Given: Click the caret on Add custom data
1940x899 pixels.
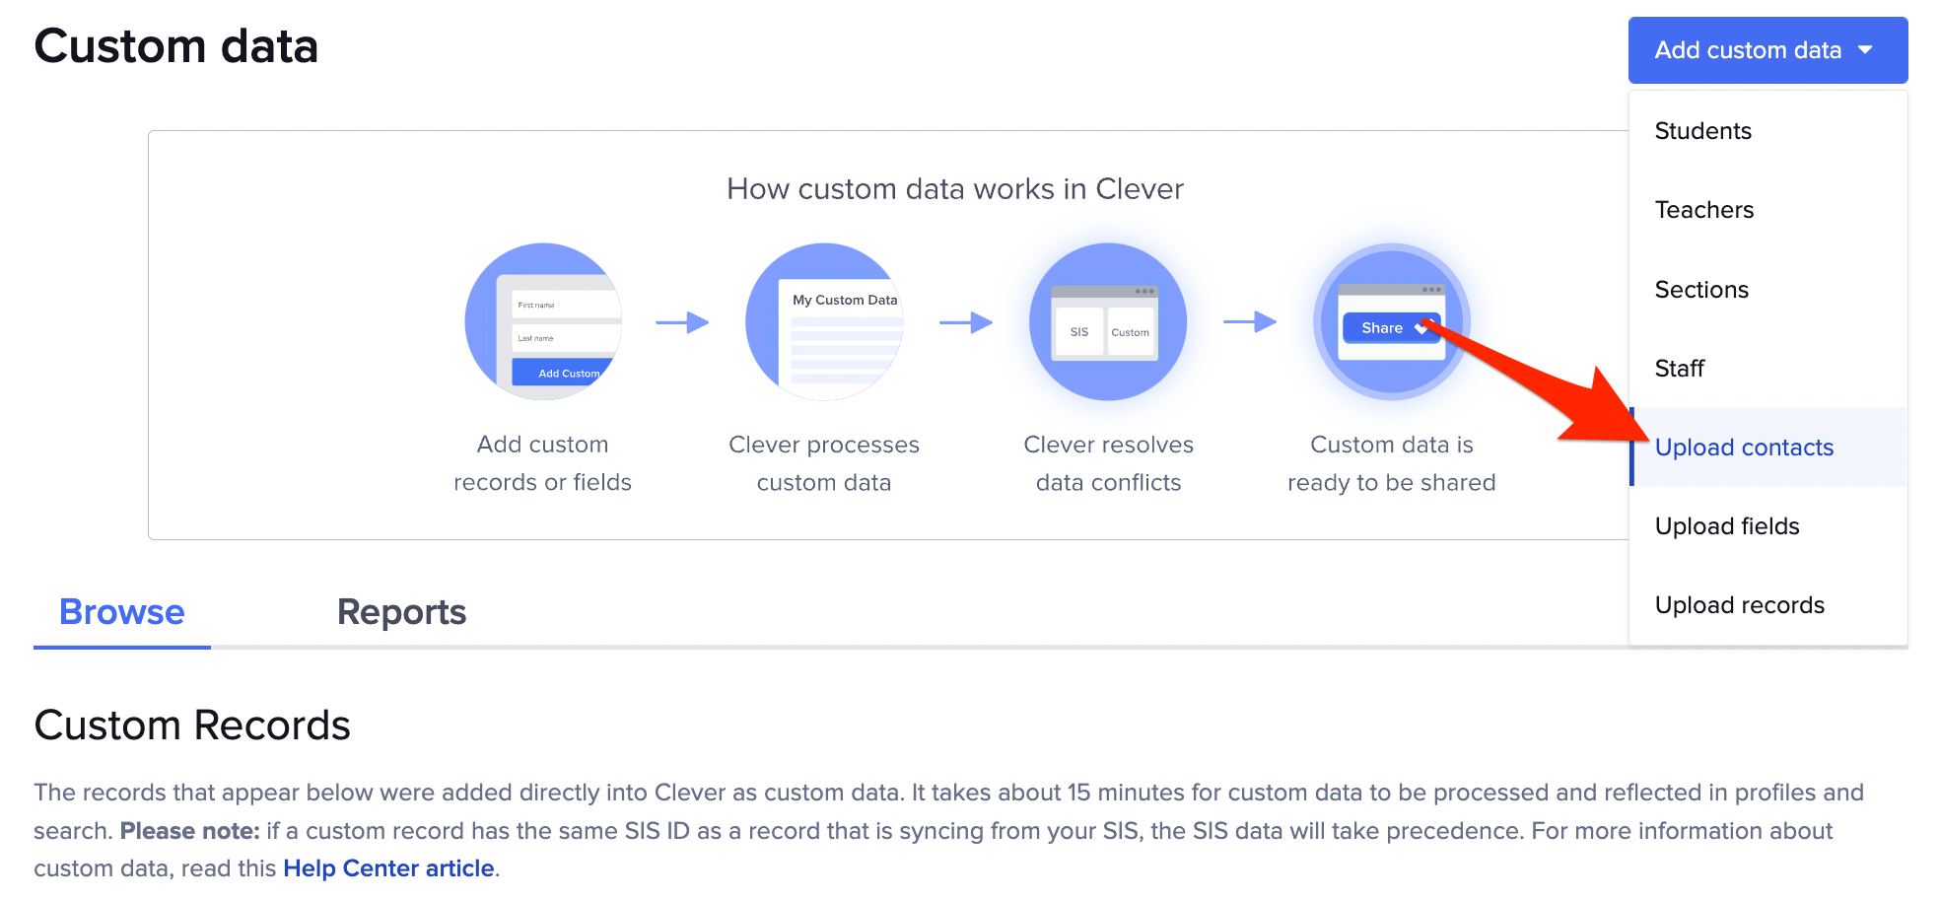Looking at the screenshot, I should [1866, 49].
